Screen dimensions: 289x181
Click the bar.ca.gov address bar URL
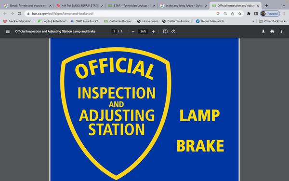(63, 14)
